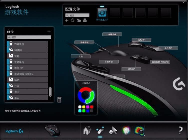Image resolution: width=188 pixels, height=140 pixels.
Task: Click the 左键单击 button label on mouse
Action: click(109, 61)
